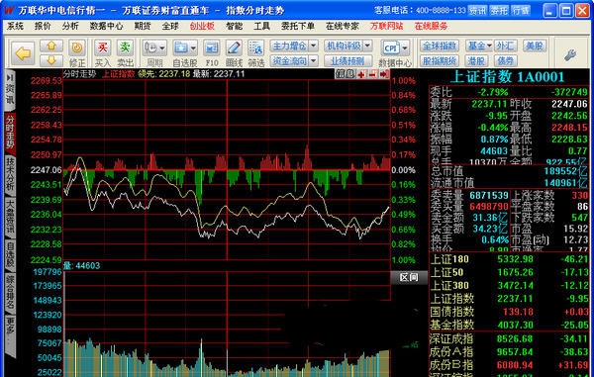This screenshot has width=594, height=377.
Task: Click the 全球指数 button
Action: pos(440,46)
